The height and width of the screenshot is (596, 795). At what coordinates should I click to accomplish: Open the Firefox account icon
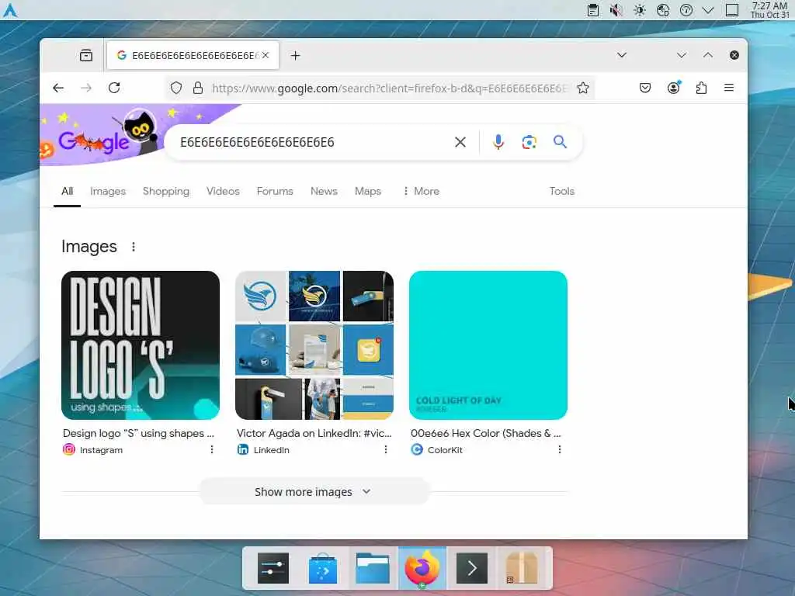pos(673,88)
